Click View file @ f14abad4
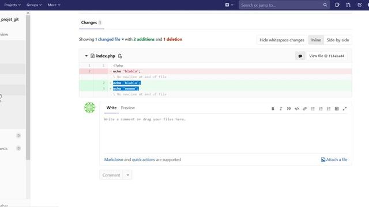Viewport: 369px width, 207px height. click(x=326, y=56)
